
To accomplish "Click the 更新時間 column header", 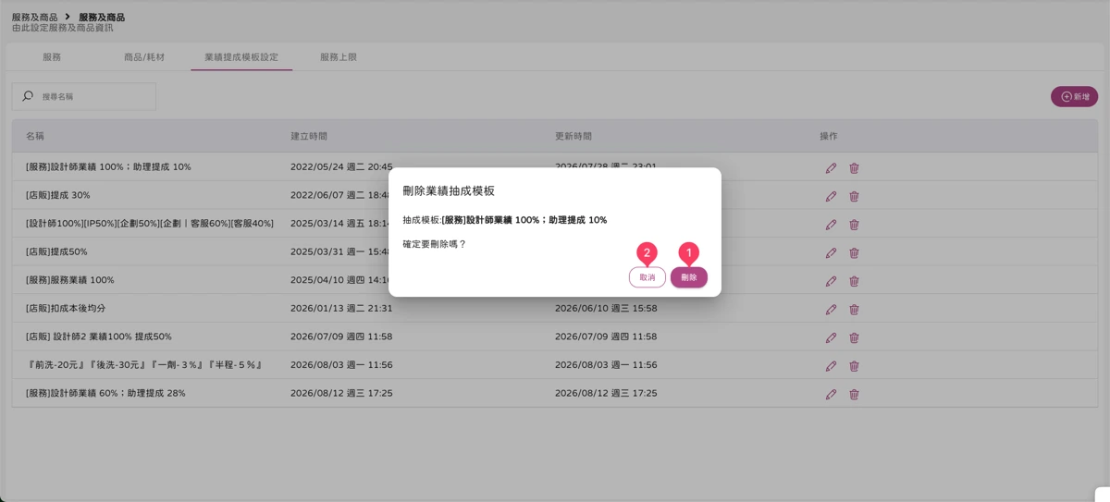I will (573, 136).
